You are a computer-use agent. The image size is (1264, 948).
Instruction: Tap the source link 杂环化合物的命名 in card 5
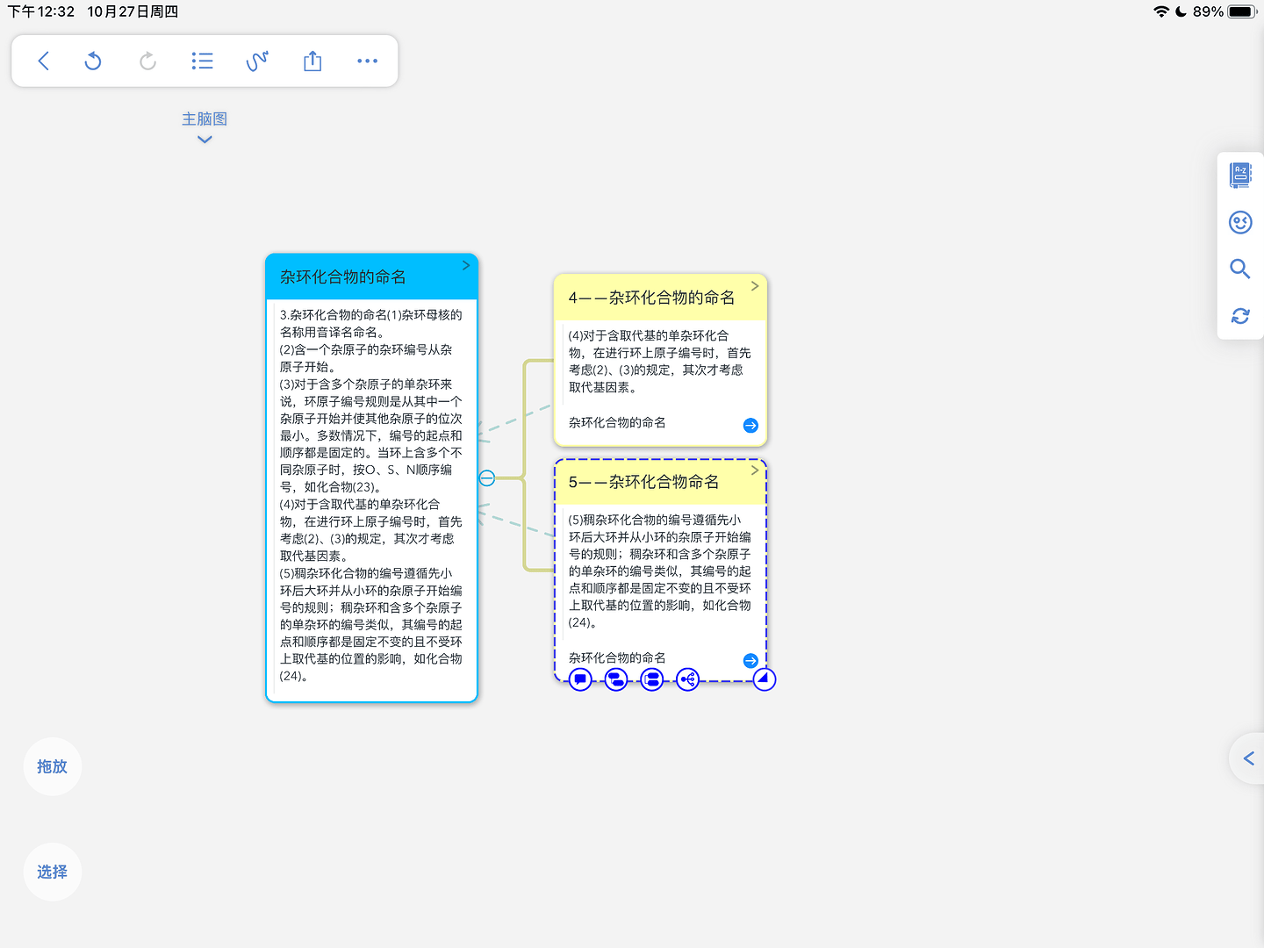pos(617,658)
